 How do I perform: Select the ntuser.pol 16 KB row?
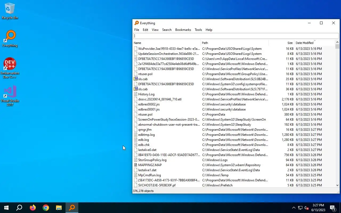234,74
